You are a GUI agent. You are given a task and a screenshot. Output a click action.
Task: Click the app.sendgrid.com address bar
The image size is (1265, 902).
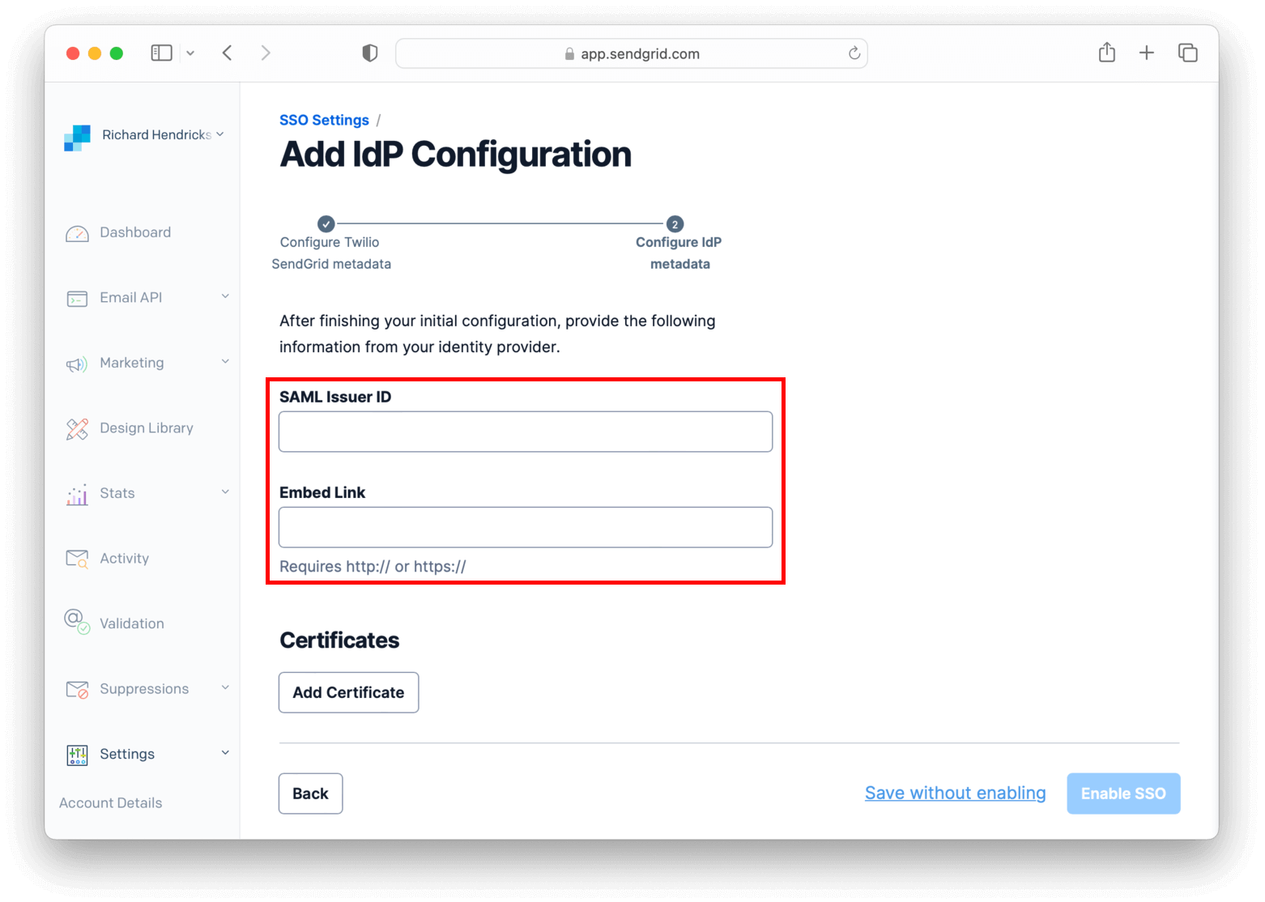(632, 53)
